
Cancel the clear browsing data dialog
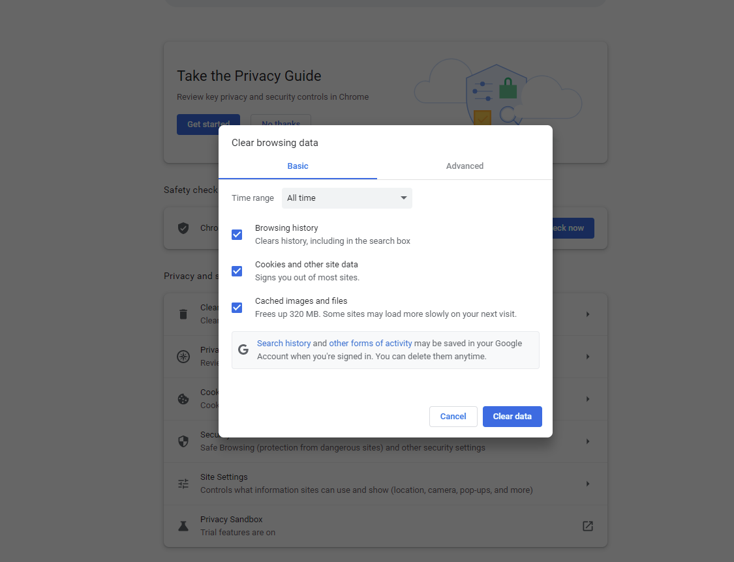point(453,417)
